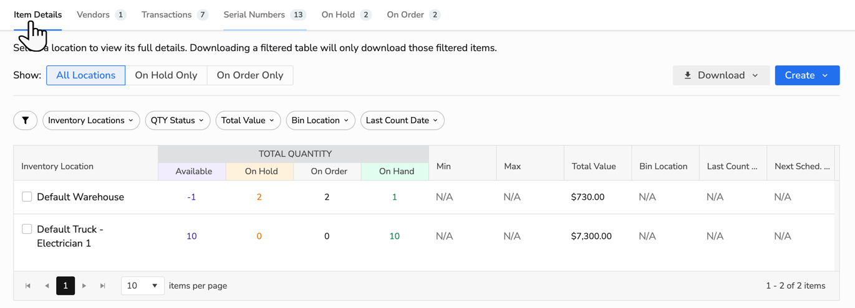Image resolution: width=855 pixels, height=308 pixels.
Task: Open Last Count Date filter dropdown
Action: pos(402,120)
